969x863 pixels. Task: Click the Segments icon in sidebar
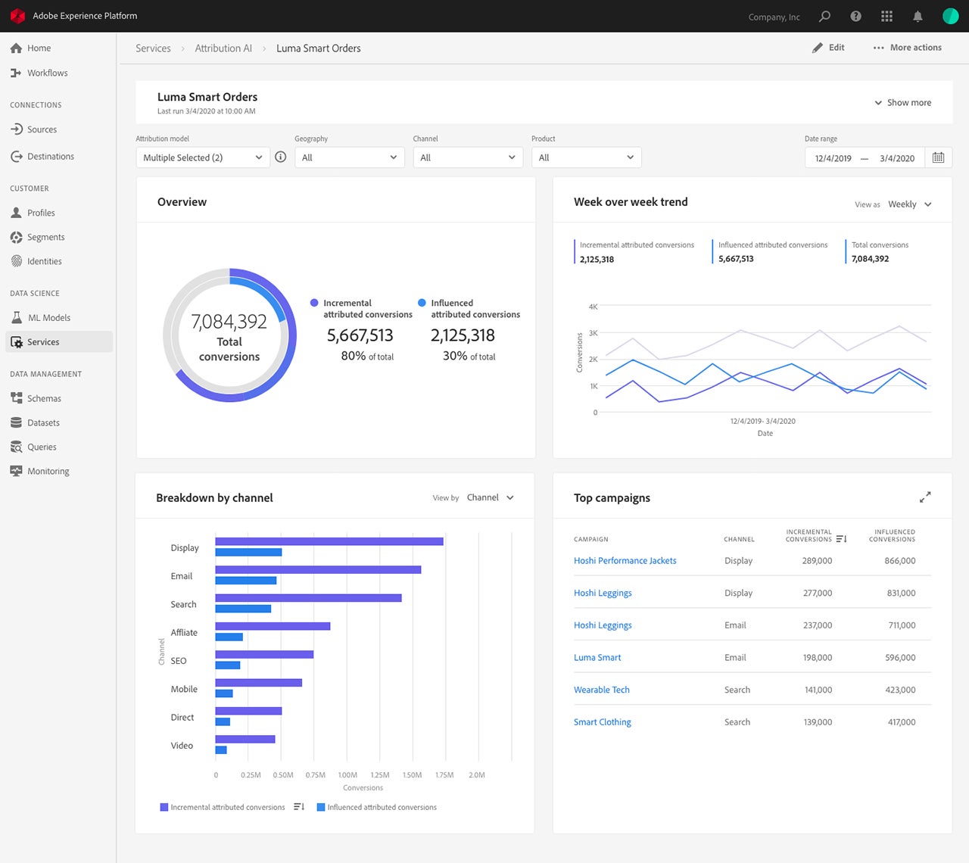16,237
